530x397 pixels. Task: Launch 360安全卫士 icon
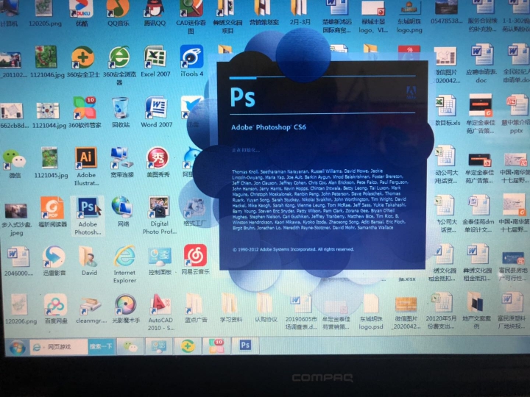point(82,62)
